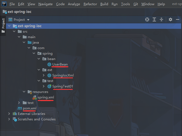
Task: Expand the test folder under src
Action: click(19, 103)
